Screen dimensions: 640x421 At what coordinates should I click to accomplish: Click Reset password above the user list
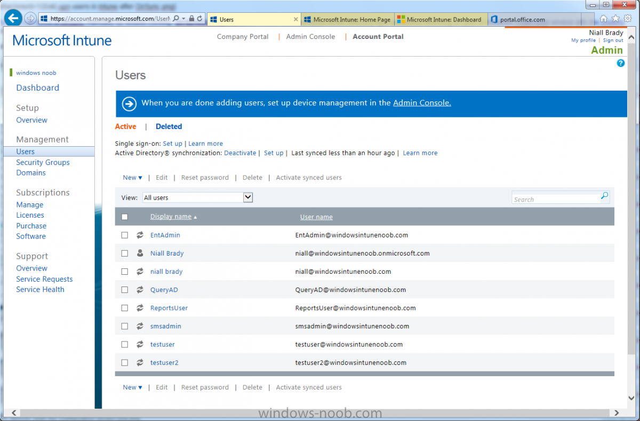click(205, 178)
